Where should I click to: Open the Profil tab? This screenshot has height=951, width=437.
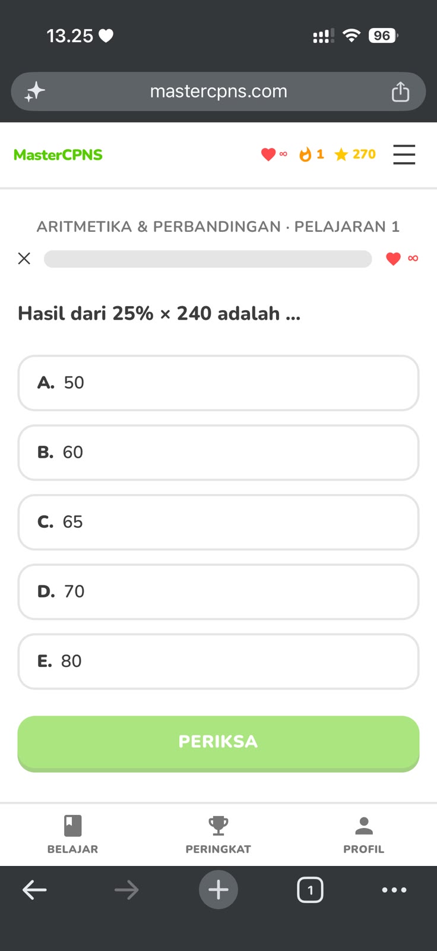pyautogui.click(x=363, y=835)
